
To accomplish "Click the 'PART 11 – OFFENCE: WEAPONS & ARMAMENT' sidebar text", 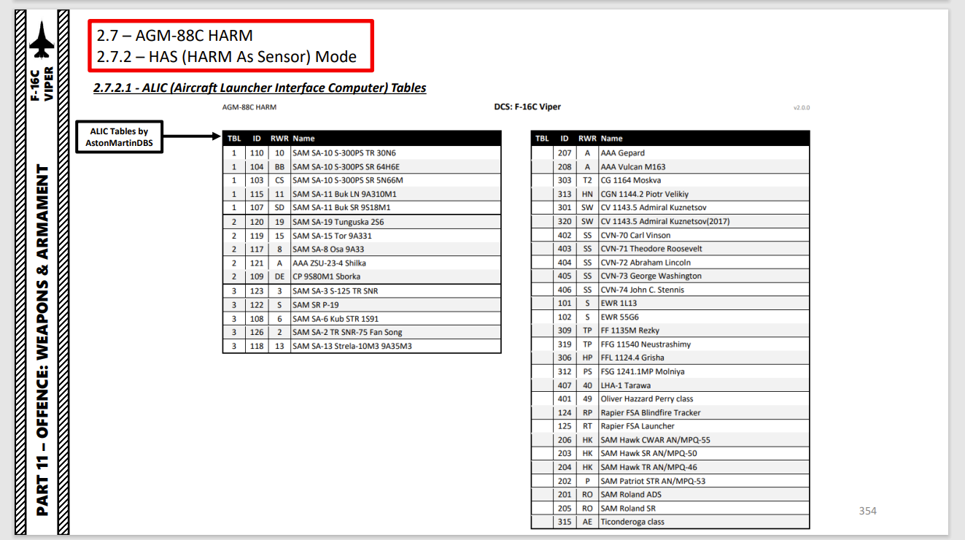I will click(x=42, y=340).
